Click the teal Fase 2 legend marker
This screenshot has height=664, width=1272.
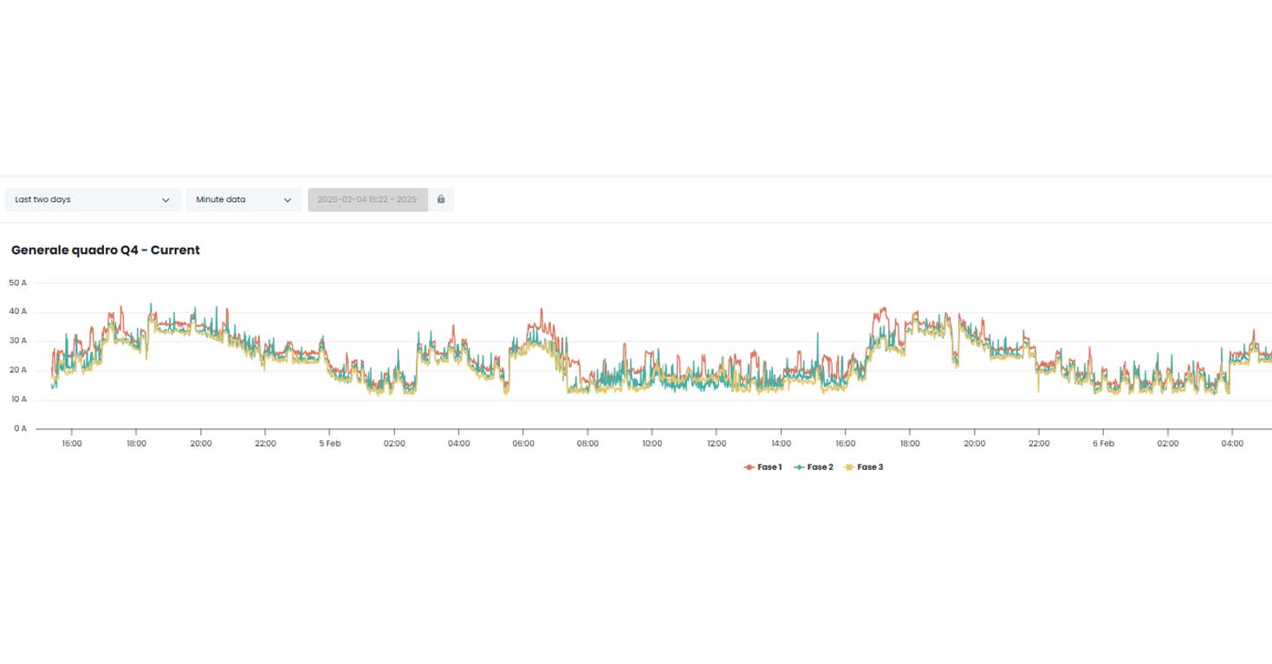(x=799, y=467)
